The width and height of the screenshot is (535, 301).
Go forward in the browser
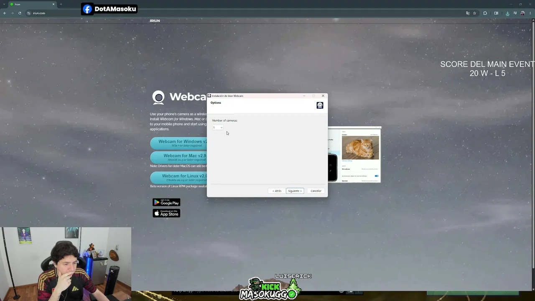[12, 13]
